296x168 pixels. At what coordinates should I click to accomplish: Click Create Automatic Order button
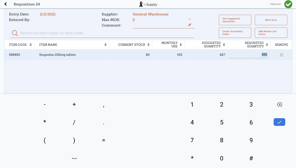click(x=235, y=33)
